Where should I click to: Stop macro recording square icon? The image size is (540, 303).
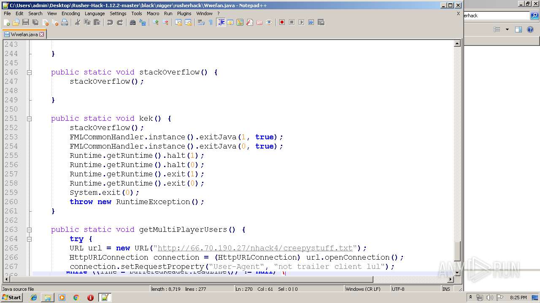(292, 22)
